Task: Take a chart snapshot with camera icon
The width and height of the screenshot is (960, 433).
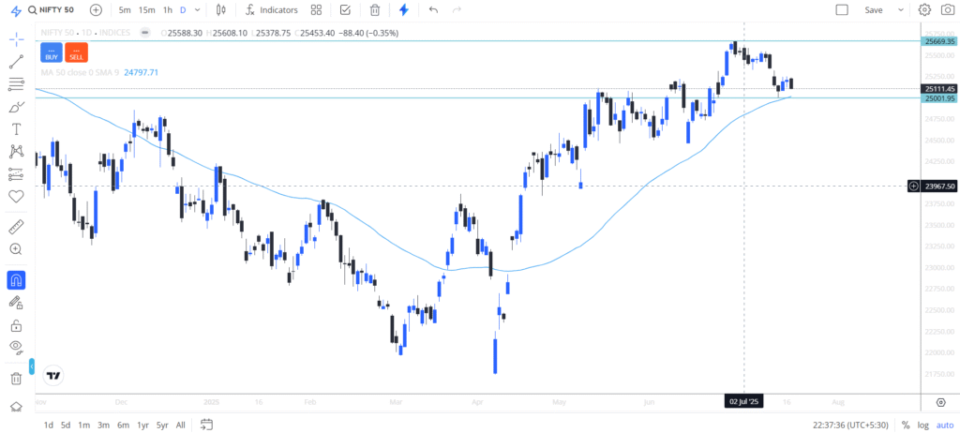Action: [947, 9]
